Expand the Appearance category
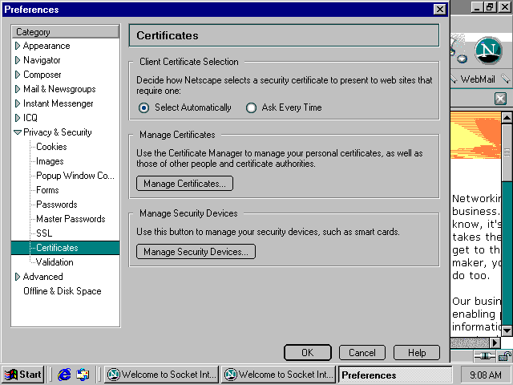The image size is (513, 385). [18, 46]
